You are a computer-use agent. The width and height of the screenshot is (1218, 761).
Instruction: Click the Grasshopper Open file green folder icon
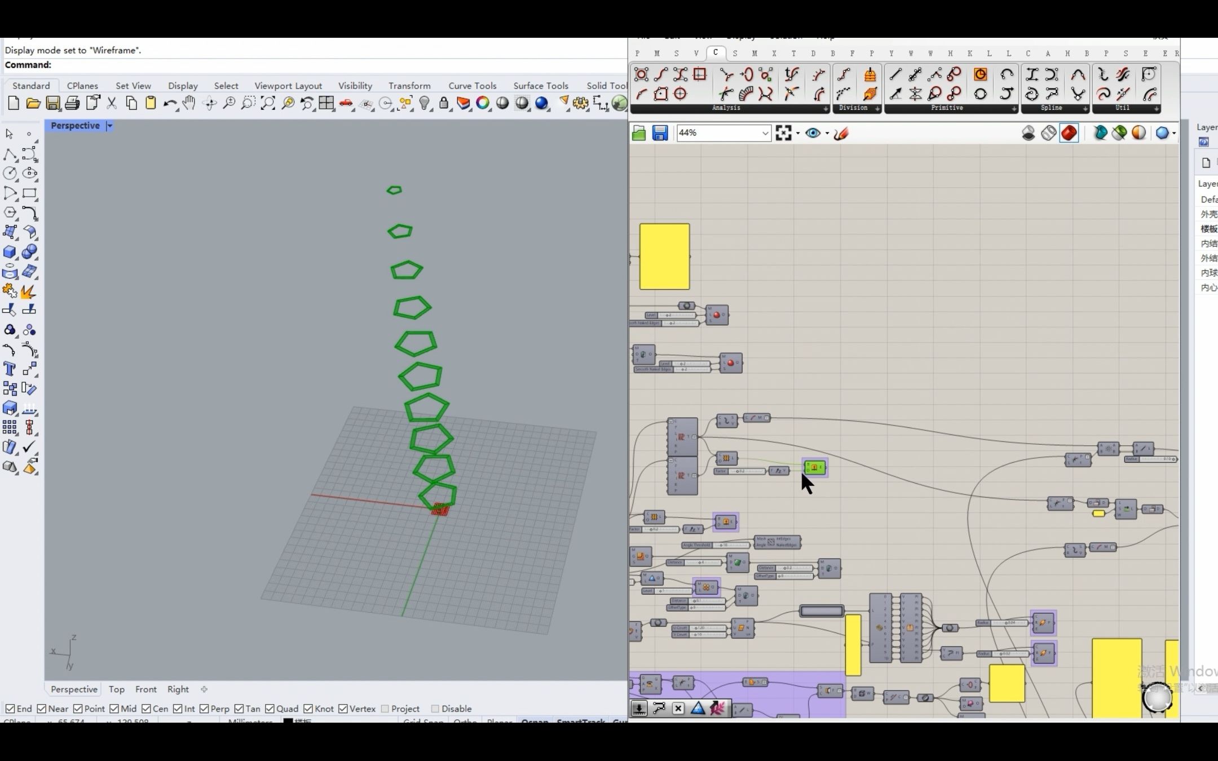tap(639, 133)
